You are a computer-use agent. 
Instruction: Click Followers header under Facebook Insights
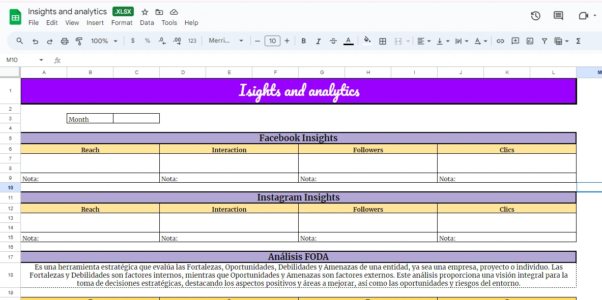click(368, 149)
